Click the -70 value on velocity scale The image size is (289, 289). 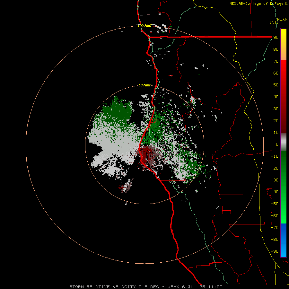pos(275,227)
